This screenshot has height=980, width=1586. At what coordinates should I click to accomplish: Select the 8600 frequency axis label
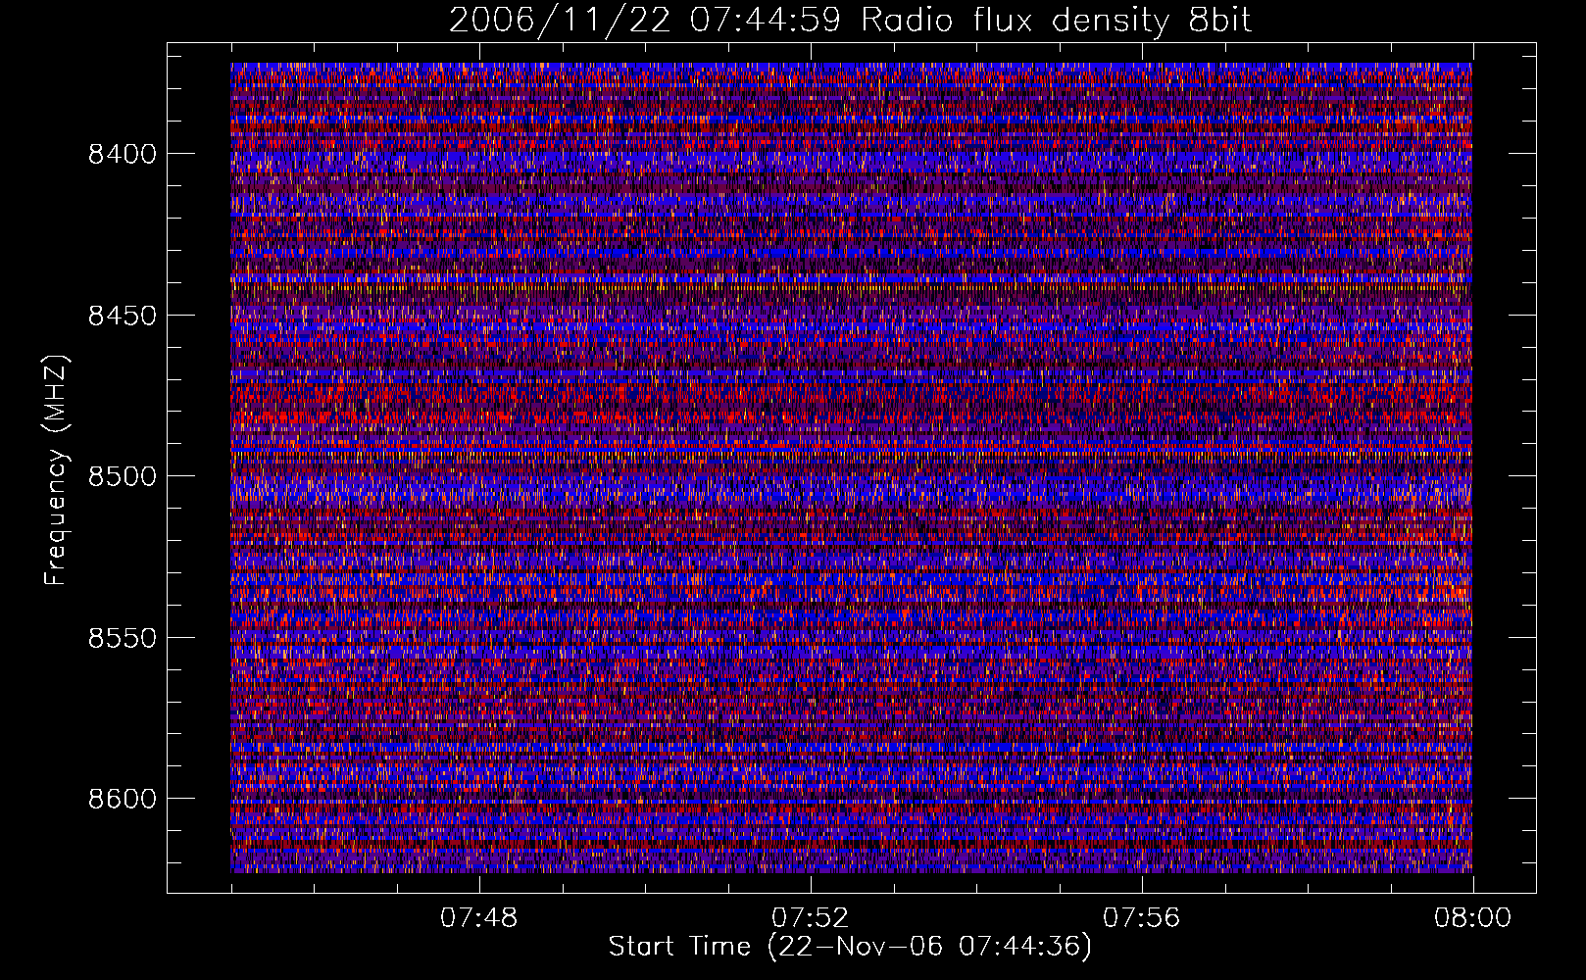[123, 799]
